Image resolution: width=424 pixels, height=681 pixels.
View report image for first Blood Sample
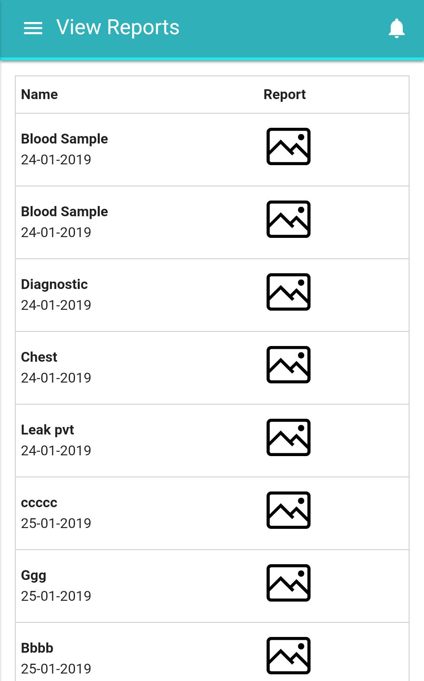tap(289, 146)
